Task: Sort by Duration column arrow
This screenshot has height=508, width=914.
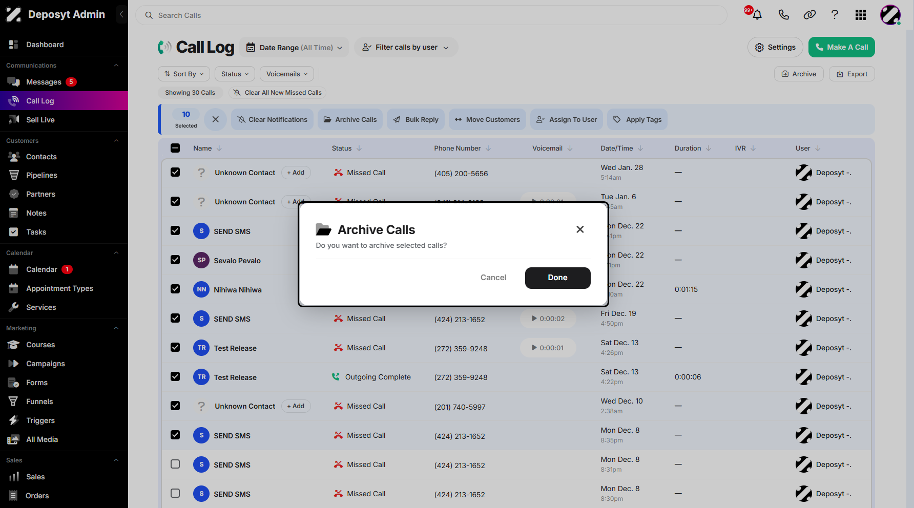Action: tap(709, 149)
